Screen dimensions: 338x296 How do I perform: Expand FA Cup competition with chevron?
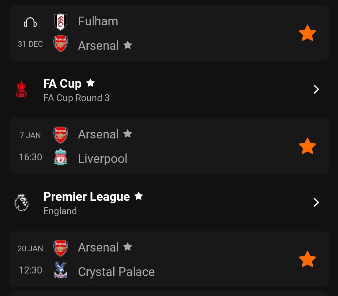click(316, 89)
